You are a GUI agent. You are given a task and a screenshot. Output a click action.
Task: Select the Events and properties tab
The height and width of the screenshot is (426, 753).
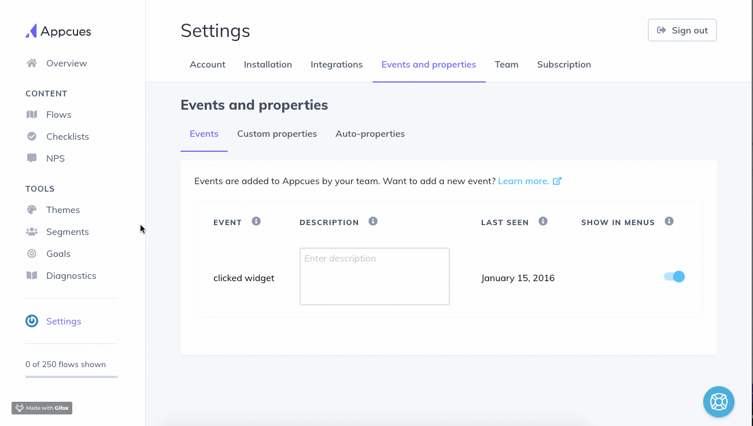pos(429,65)
